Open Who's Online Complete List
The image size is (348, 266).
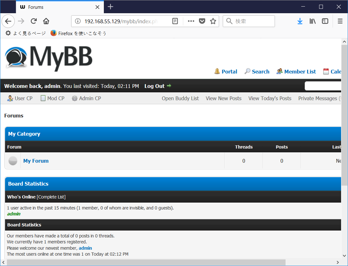pos(51,197)
